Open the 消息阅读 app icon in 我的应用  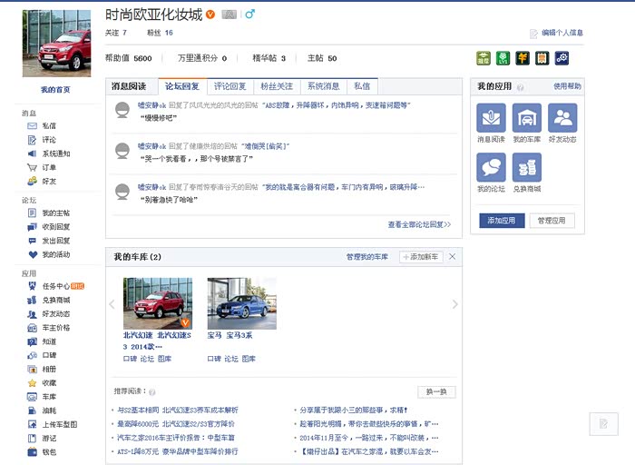point(492,118)
